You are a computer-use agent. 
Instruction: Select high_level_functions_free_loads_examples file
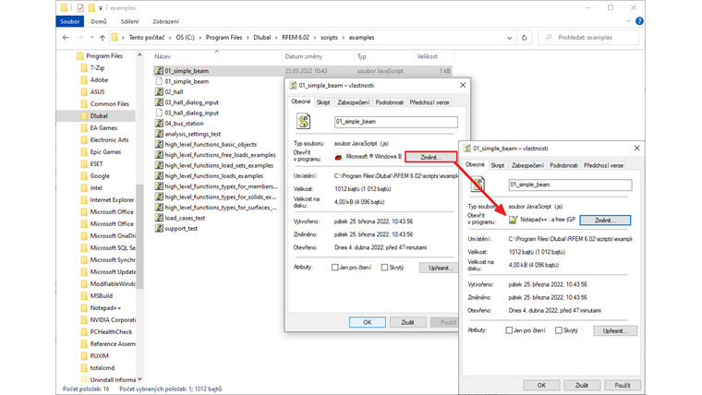(x=214, y=155)
